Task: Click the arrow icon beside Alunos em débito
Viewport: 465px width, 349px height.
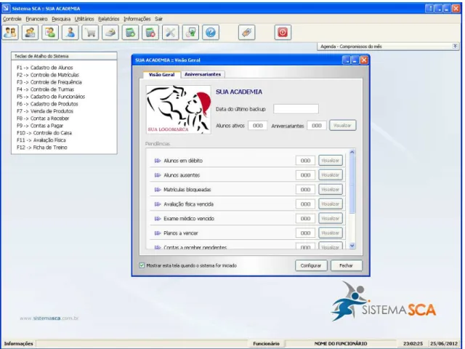Action: coord(158,161)
